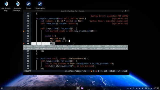The width and height of the screenshot is (160, 90).
Task: Click the keyboard layout indicator in the tray
Action: [x=128, y=88]
